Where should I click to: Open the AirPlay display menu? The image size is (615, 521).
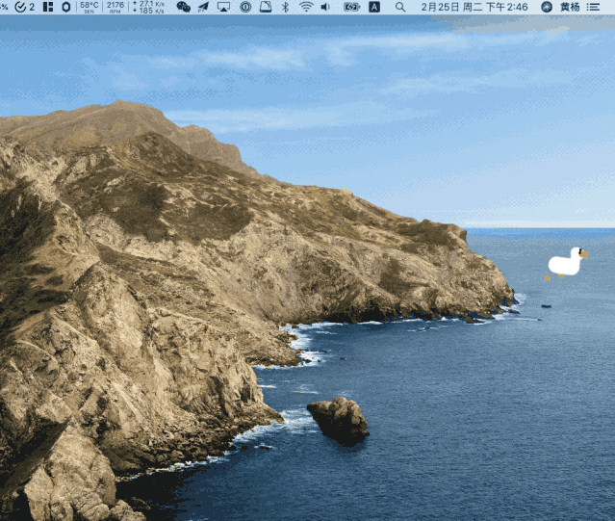223,7
